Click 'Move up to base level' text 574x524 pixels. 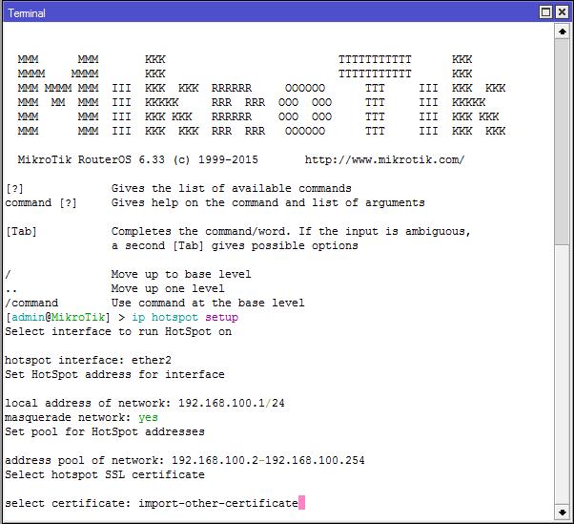tap(181, 275)
